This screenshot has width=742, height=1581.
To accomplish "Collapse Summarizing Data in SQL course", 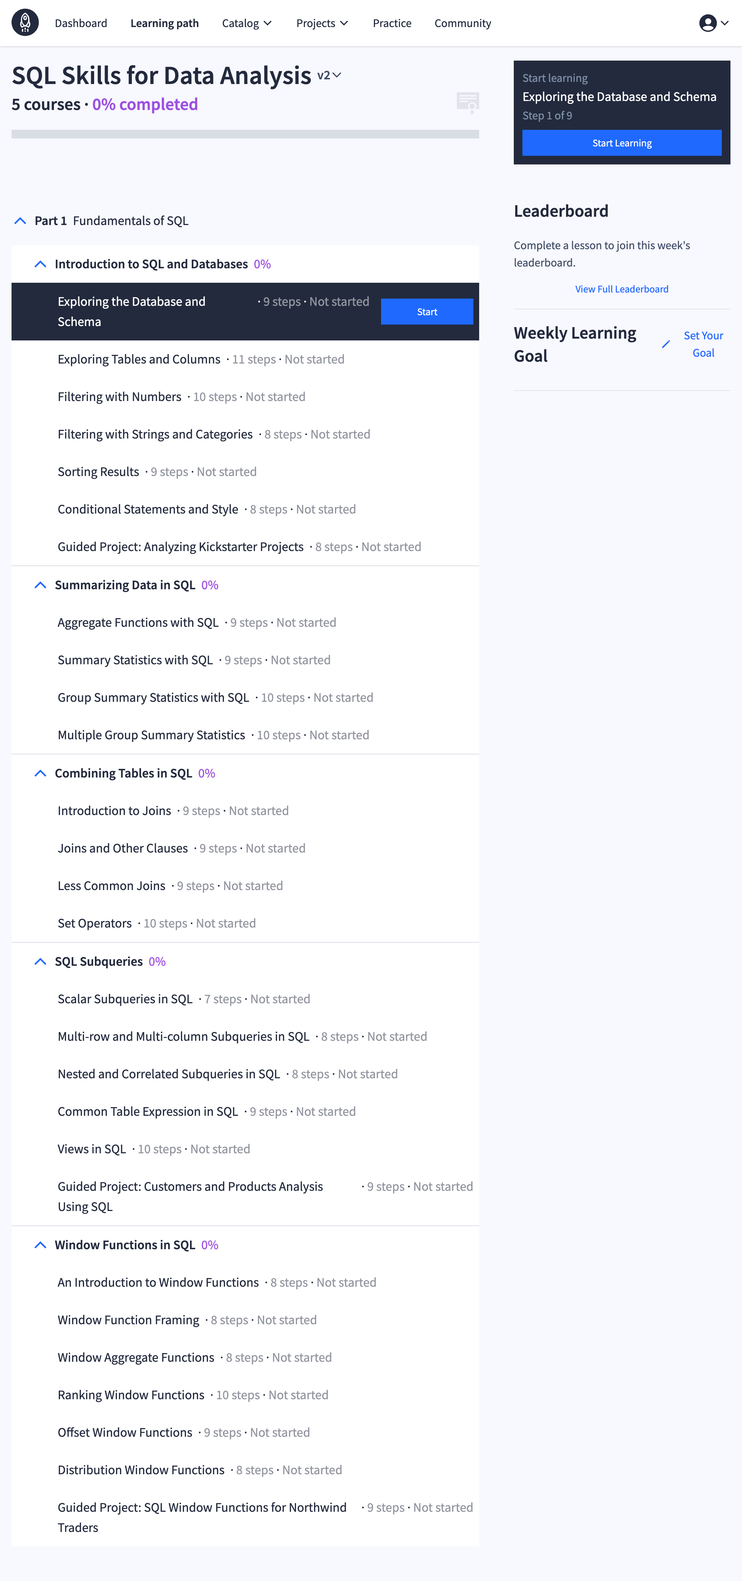I will pos(40,585).
